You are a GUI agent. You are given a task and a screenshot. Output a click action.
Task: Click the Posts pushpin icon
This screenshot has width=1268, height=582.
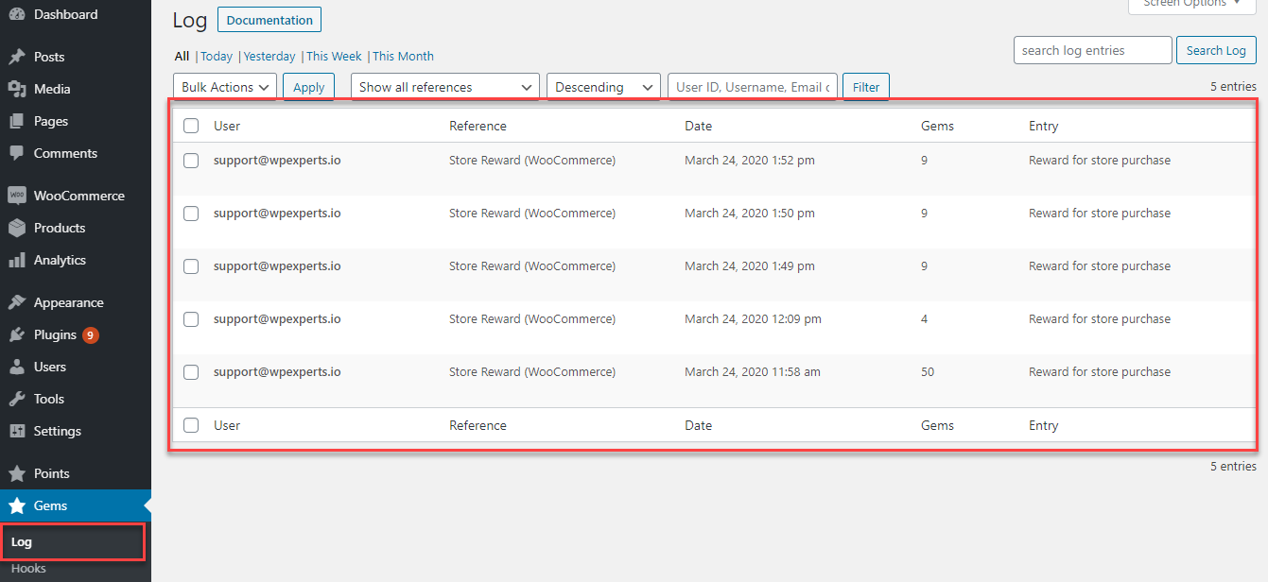[x=17, y=57]
